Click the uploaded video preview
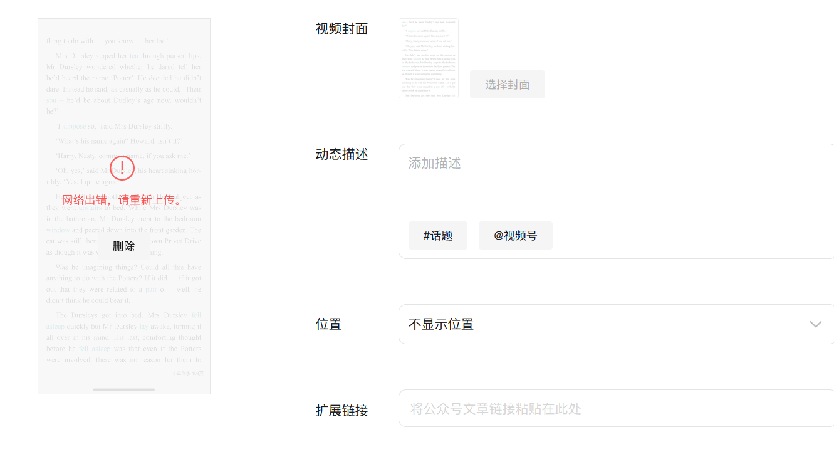The image size is (834, 449). pyautogui.click(x=124, y=206)
